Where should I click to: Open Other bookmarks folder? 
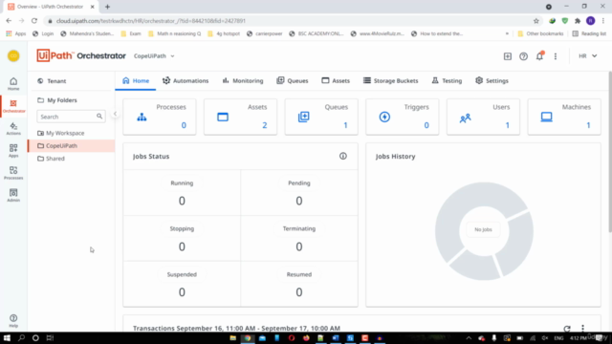pyautogui.click(x=540, y=33)
